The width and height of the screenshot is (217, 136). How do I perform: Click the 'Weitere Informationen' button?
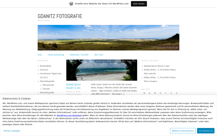point(183,131)
